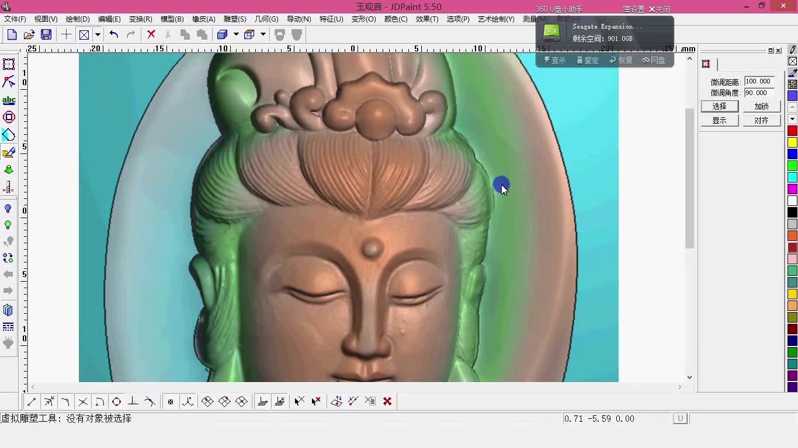Open the 颜色(C) menu
Image resolution: width=798 pixels, height=448 pixels.
[395, 19]
